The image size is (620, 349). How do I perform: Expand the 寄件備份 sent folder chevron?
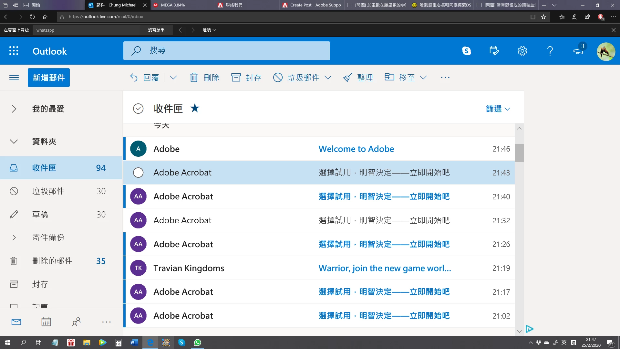(14, 238)
